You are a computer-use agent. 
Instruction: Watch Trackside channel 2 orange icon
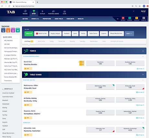click(x=8, y=30)
